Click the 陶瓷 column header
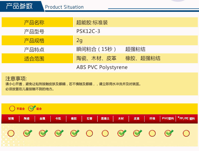The height and width of the screenshot is (151, 199). point(27,119)
